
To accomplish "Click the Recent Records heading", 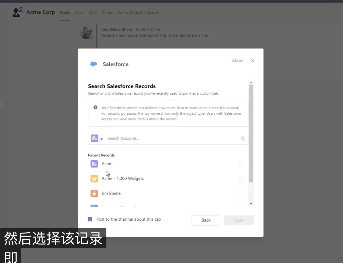I will pyautogui.click(x=101, y=155).
